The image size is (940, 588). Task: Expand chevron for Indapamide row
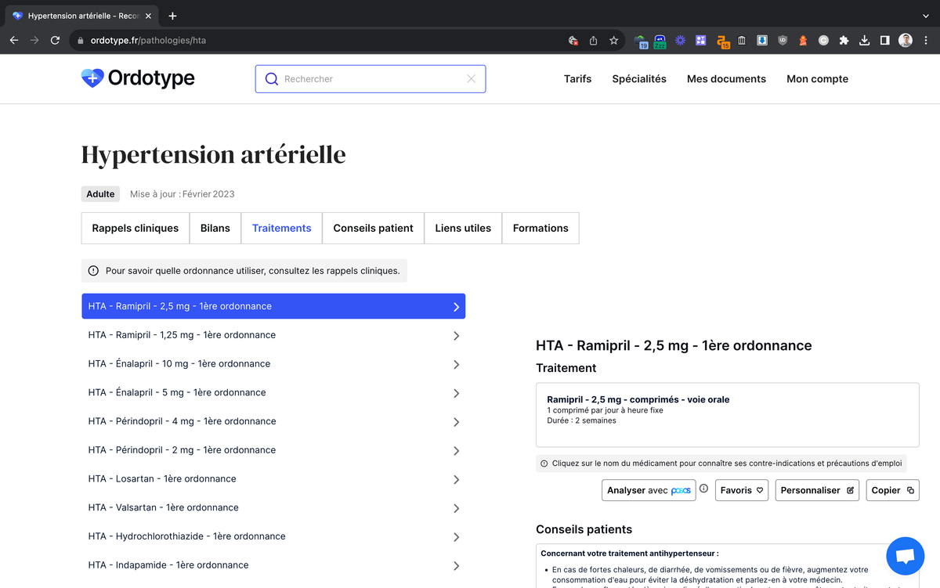[x=456, y=566]
